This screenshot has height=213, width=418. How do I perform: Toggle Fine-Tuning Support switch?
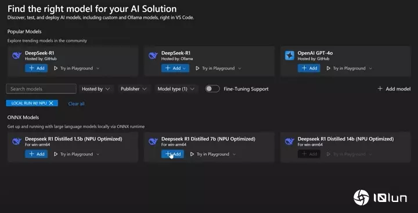[x=212, y=89]
